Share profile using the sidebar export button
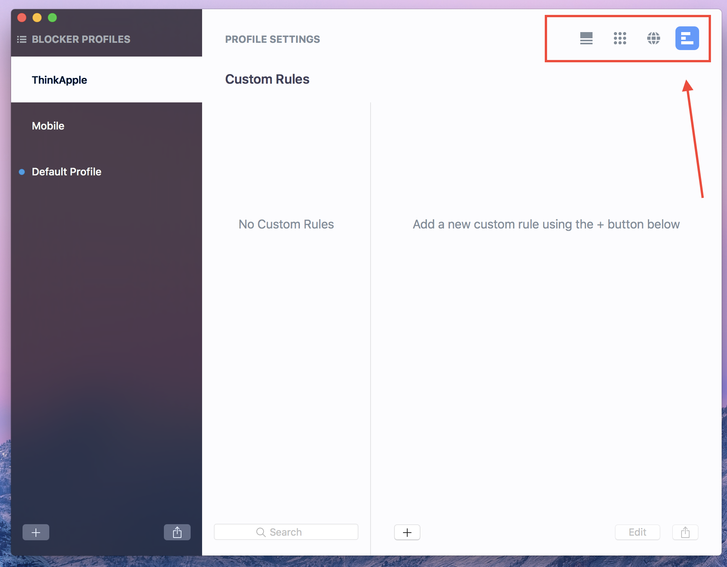Viewport: 727px width, 567px height. pyautogui.click(x=177, y=532)
